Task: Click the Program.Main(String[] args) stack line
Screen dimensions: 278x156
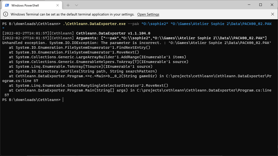Action: coord(140,90)
